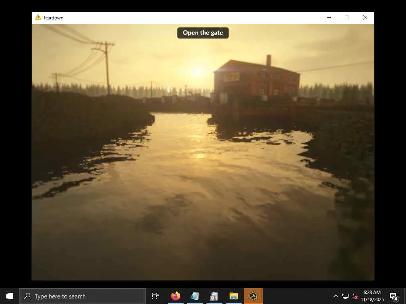Show hidden system tray icons
The height and width of the screenshot is (304, 406).
pyautogui.click(x=335, y=296)
